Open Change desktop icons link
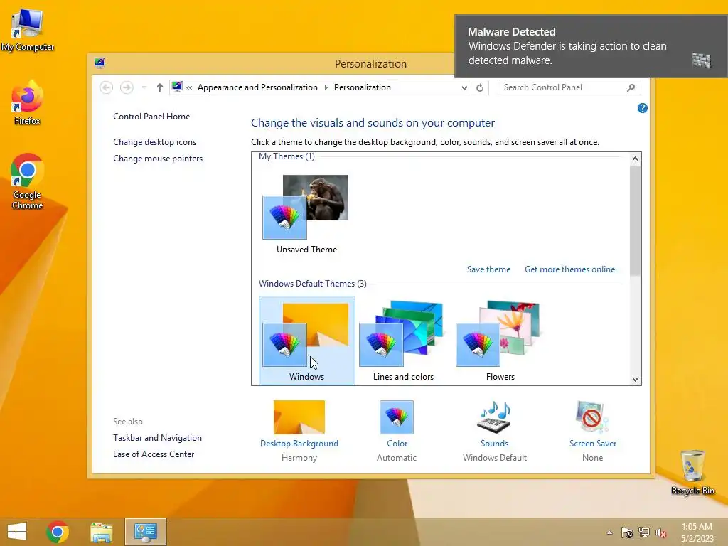This screenshot has width=728, height=546. 154,142
